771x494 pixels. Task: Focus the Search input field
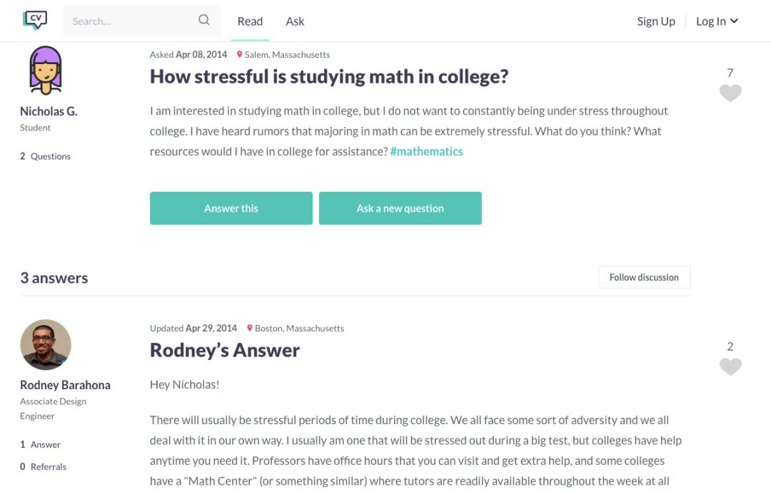(132, 21)
